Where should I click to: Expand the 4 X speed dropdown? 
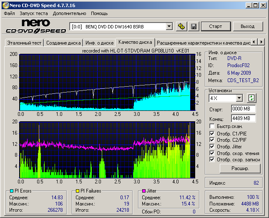239,98
